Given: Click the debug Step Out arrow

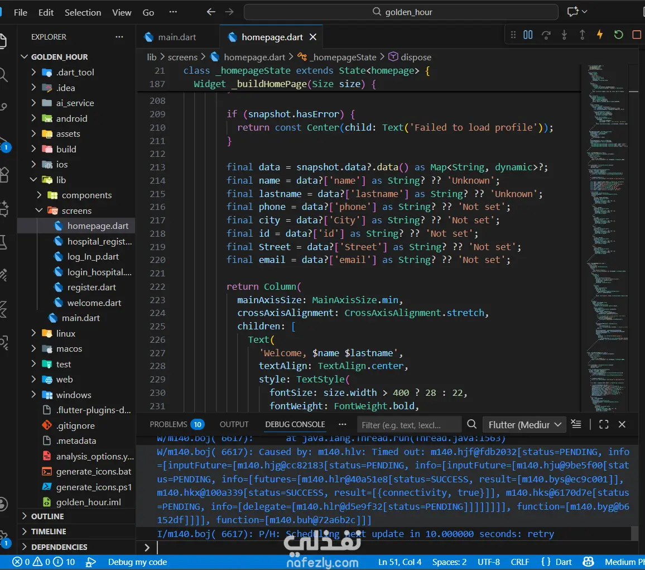Looking at the screenshot, I should click(x=582, y=35).
